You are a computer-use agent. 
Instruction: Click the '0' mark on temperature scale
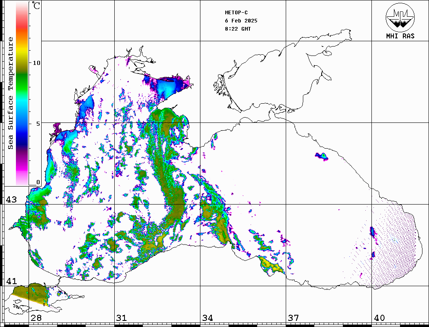point(38,182)
